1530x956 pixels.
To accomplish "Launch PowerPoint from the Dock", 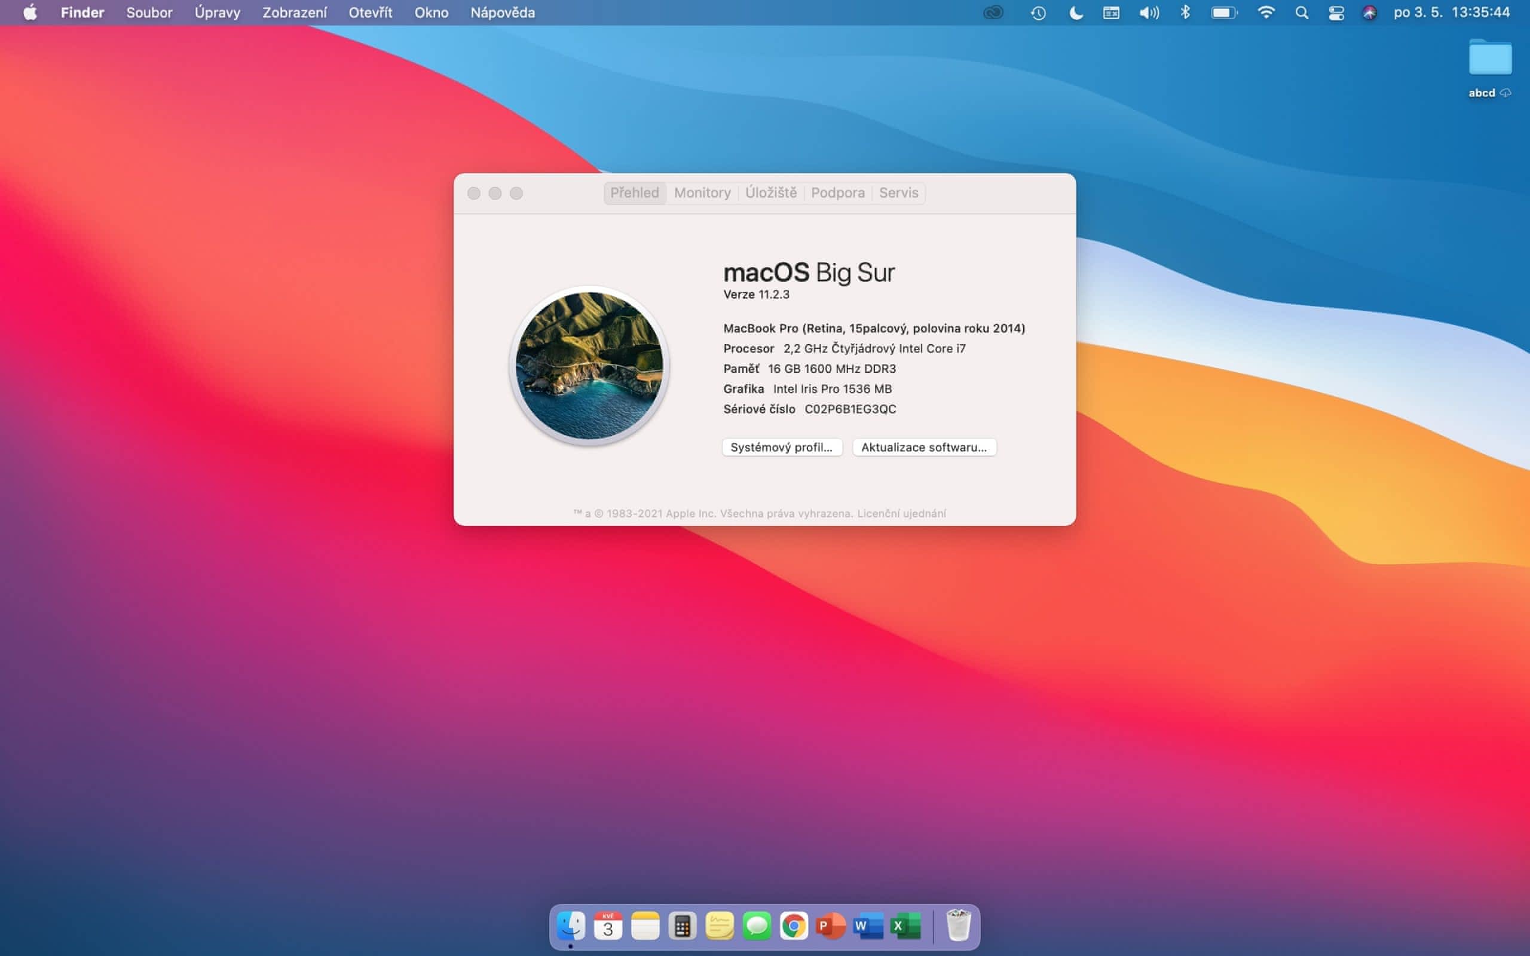I will click(830, 926).
